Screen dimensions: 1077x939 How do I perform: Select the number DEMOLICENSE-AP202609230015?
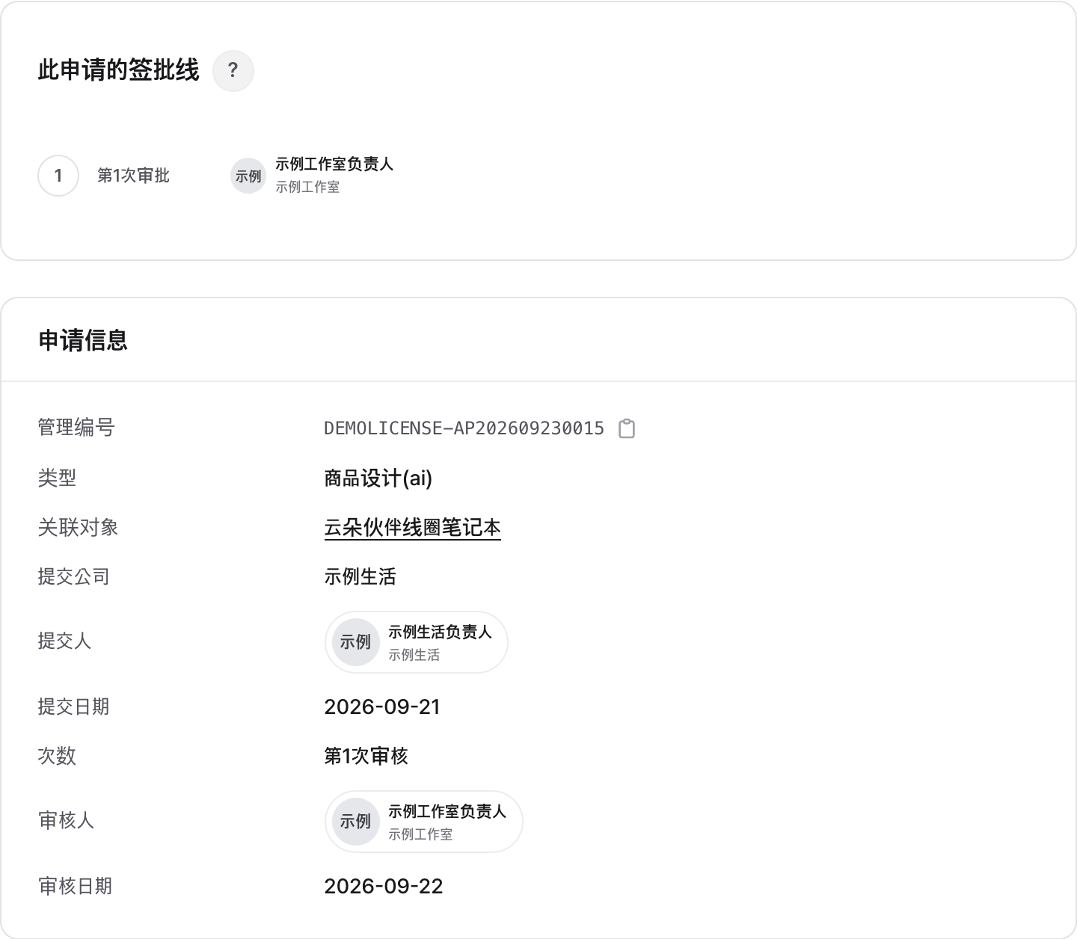pyautogui.click(x=464, y=428)
